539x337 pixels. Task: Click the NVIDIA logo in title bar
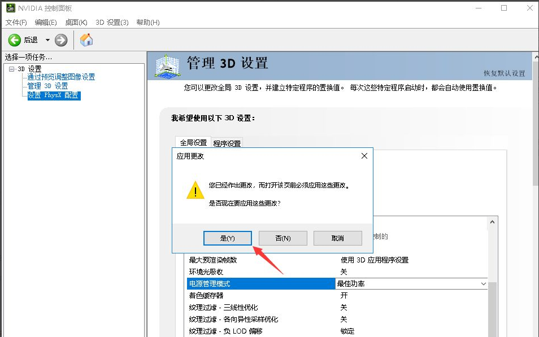(10, 8)
